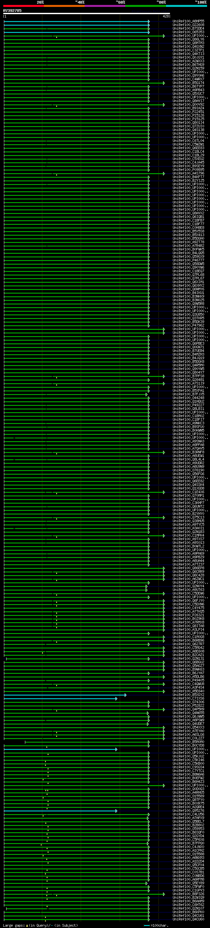Select hit label UniRef100_A3LPI4
This screenshot has width=210, height=928.
188,629
